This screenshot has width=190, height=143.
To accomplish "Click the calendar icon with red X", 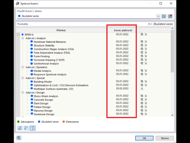I will [170, 16].
